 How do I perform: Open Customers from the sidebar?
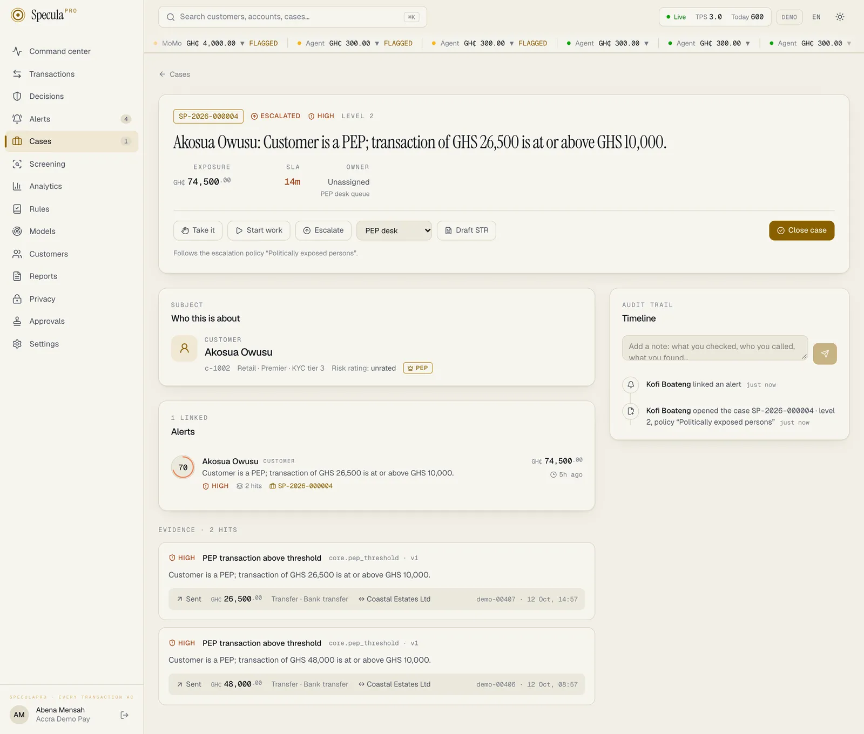[x=71, y=254]
